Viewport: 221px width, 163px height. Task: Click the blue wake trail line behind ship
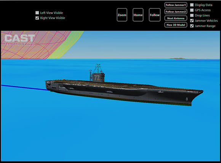click(x=24, y=87)
